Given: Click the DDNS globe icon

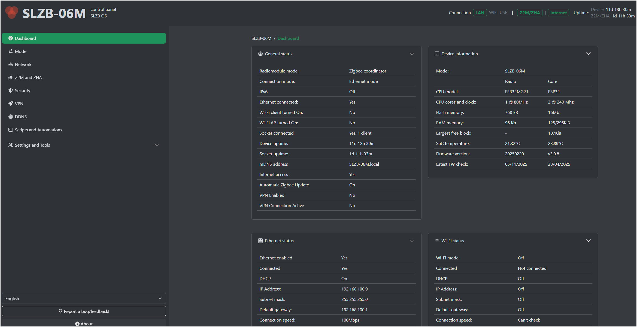Looking at the screenshot, I should 11,117.
